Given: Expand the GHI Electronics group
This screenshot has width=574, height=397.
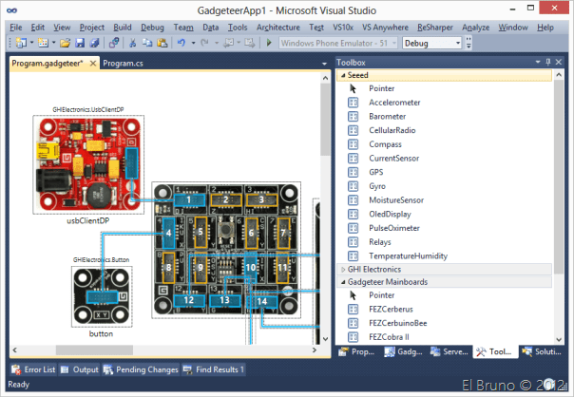Looking at the screenshot, I should point(343,270).
